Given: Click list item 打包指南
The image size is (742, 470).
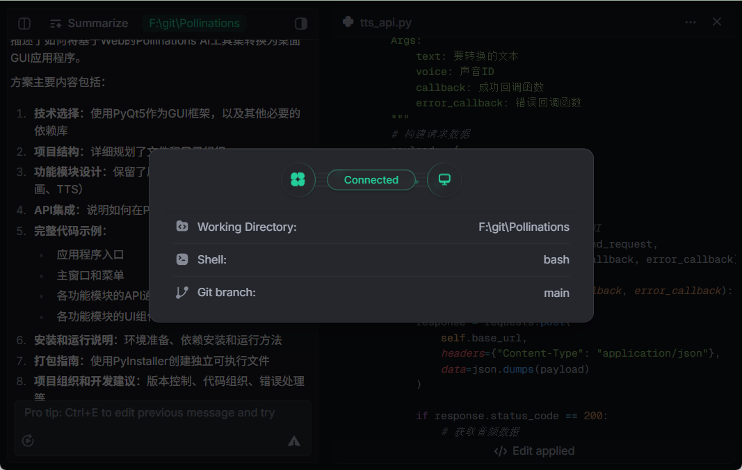Looking at the screenshot, I should click(x=152, y=361).
